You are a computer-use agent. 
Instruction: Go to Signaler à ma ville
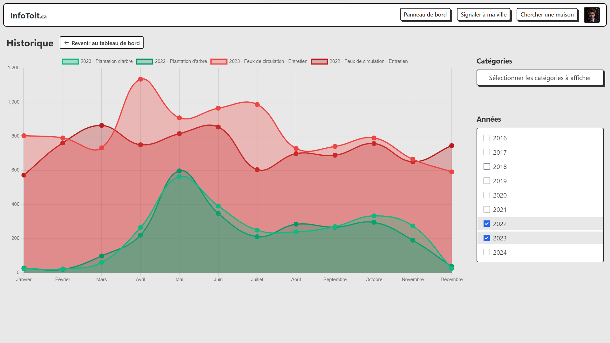[x=483, y=15]
